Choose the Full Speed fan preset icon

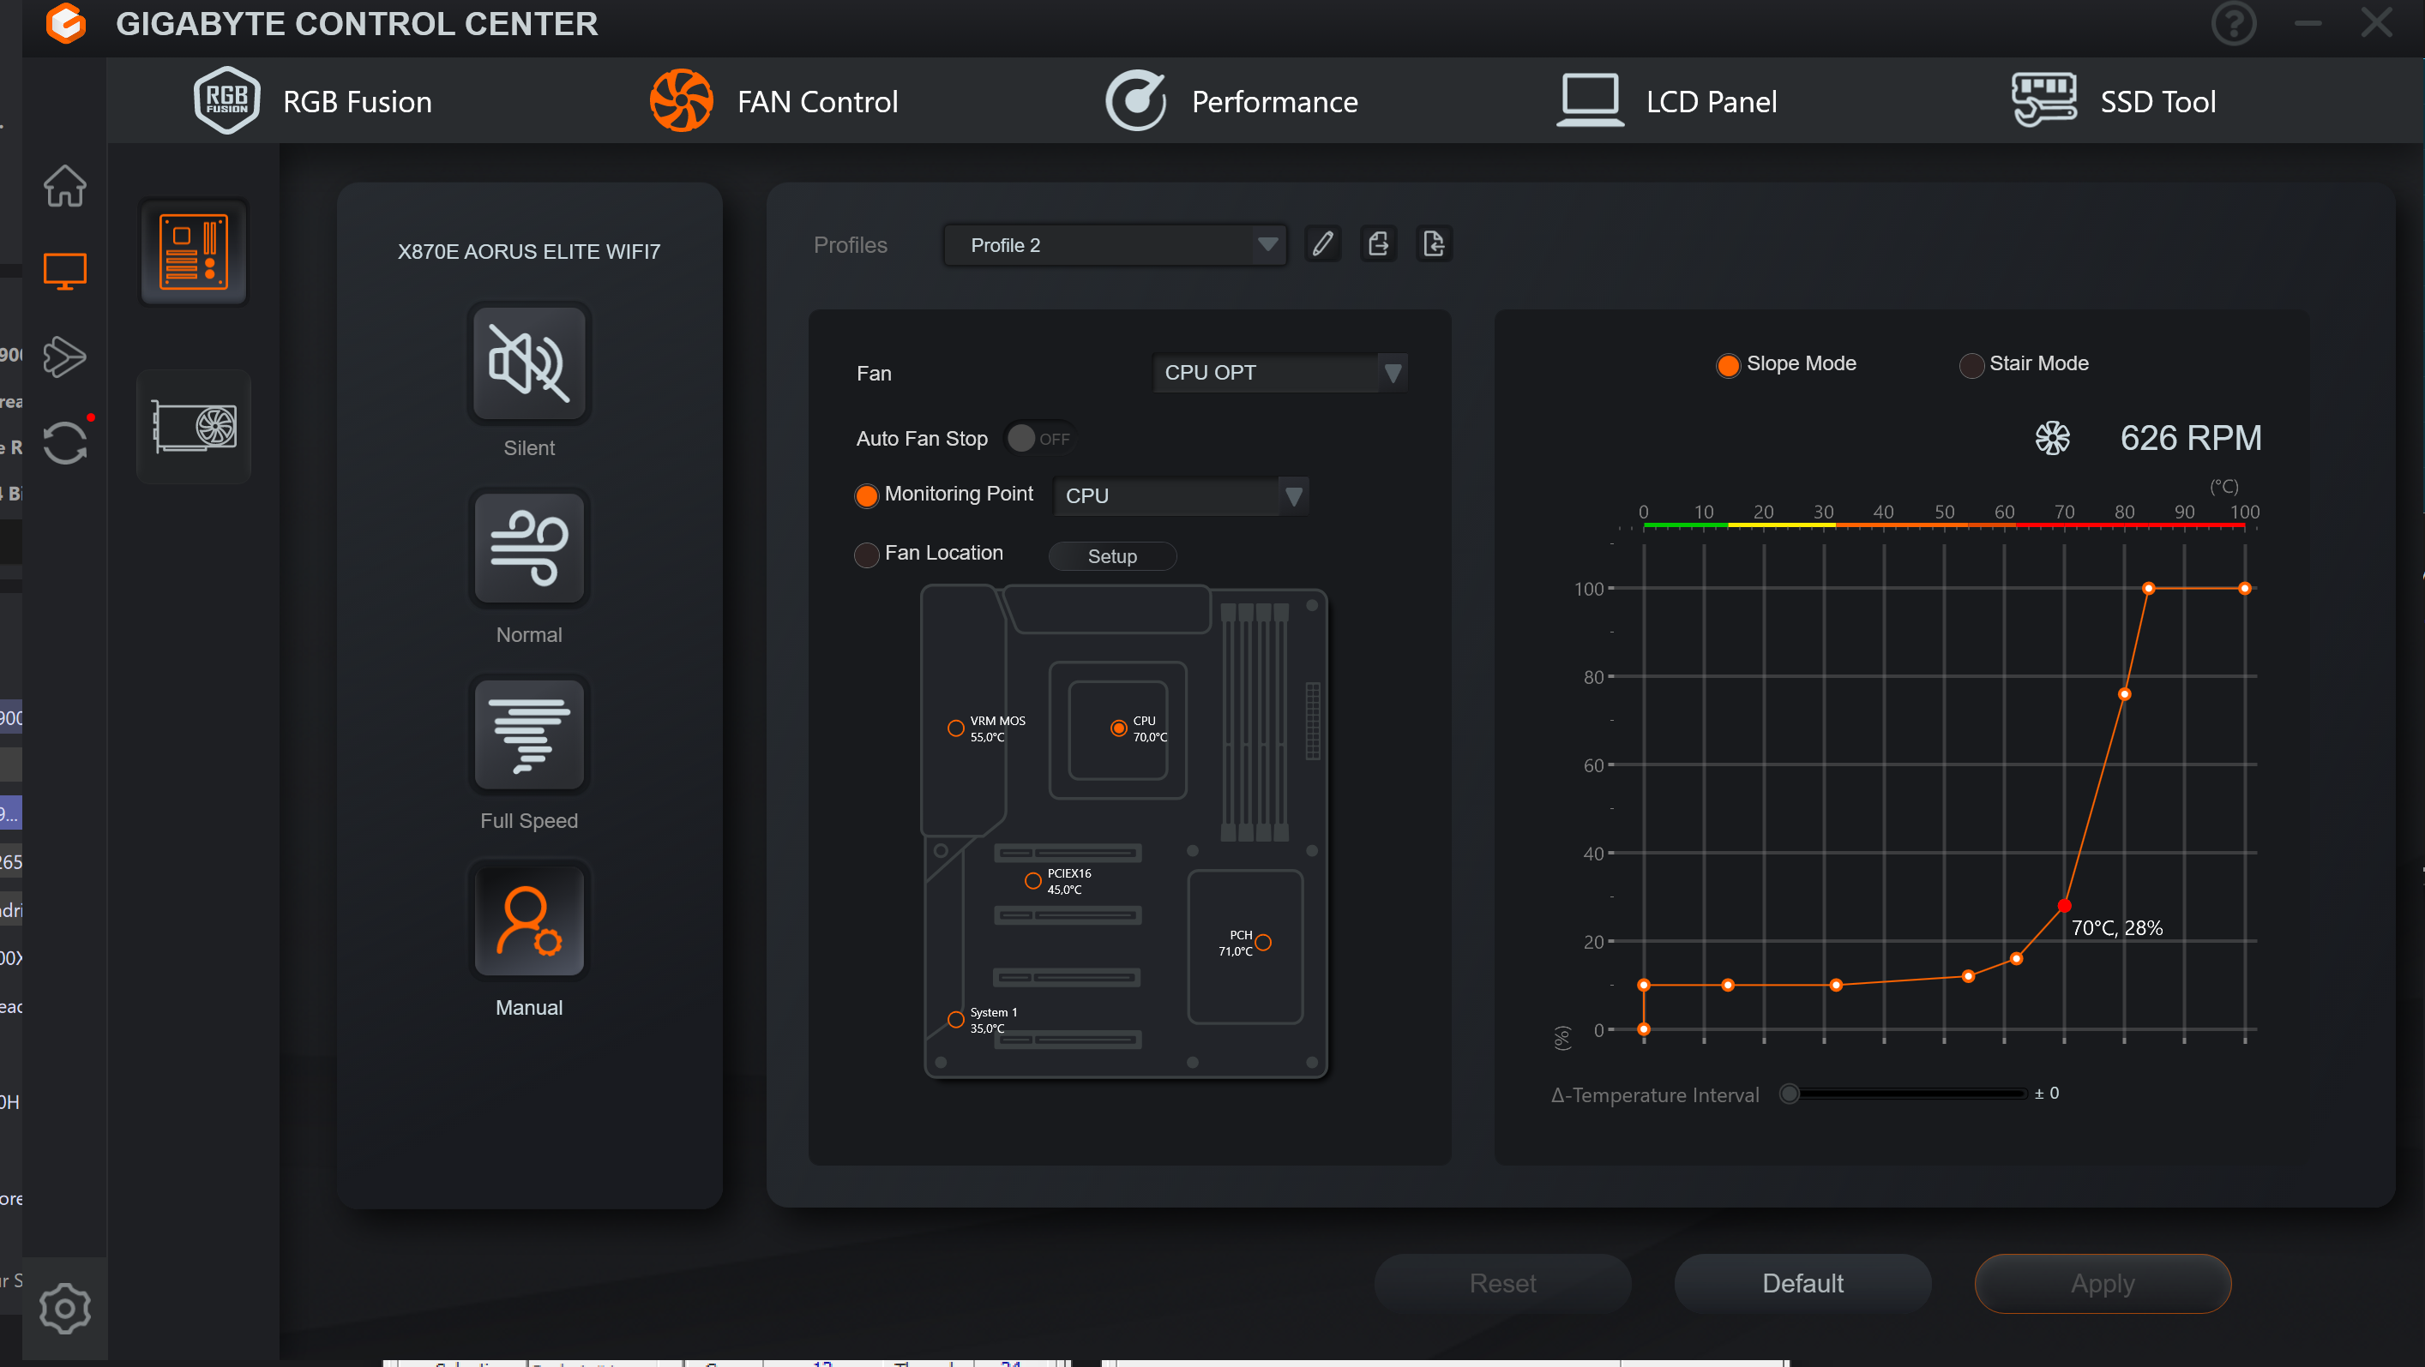tap(529, 734)
